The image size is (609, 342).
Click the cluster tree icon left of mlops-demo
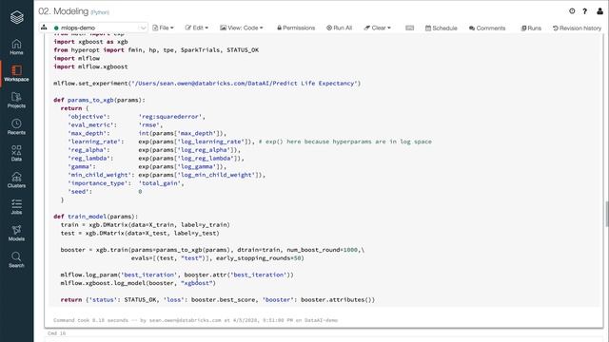coord(44,28)
